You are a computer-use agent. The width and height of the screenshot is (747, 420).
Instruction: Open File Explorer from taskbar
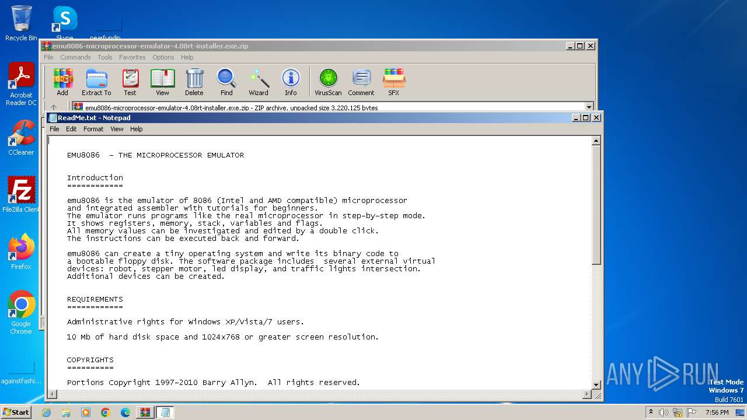[66, 412]
